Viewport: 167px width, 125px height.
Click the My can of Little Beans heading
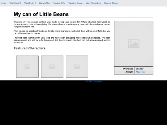pyautogui.click(x=41, y=14)
